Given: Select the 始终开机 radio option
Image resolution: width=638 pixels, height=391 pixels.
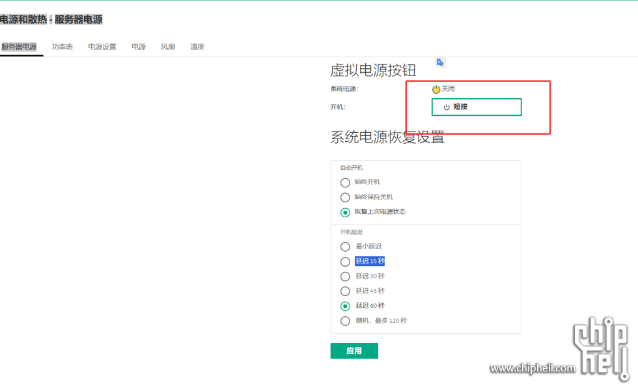Looking at the screenshot, I should 345,183.
